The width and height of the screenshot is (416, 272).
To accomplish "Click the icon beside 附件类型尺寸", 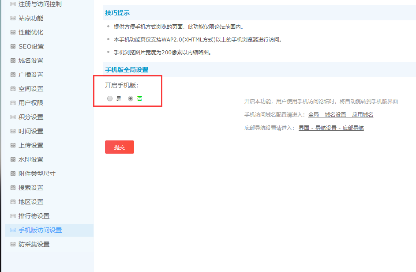I will (13, 174).
